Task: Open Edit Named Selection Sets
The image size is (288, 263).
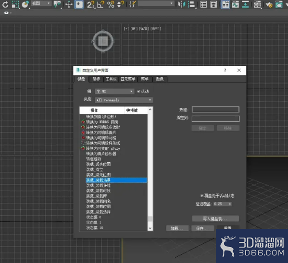Action: pyautogui.click(x=132, y=4)
